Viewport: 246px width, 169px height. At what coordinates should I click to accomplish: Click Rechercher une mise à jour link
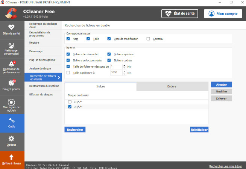coord(226,166)
